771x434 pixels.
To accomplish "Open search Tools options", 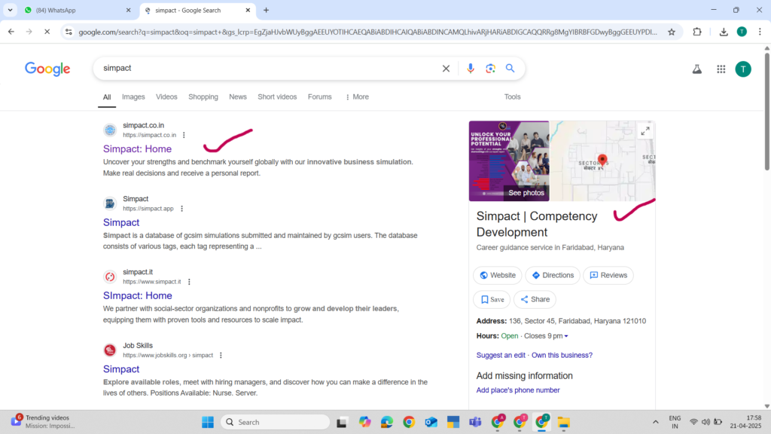I will tap(512, 97).
